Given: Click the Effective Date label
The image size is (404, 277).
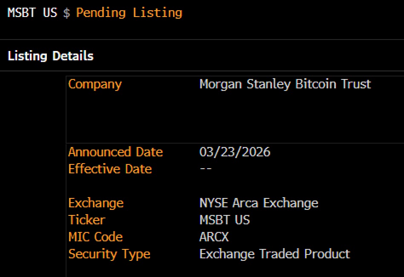Looking at the screenshot, I should point(110,169).
